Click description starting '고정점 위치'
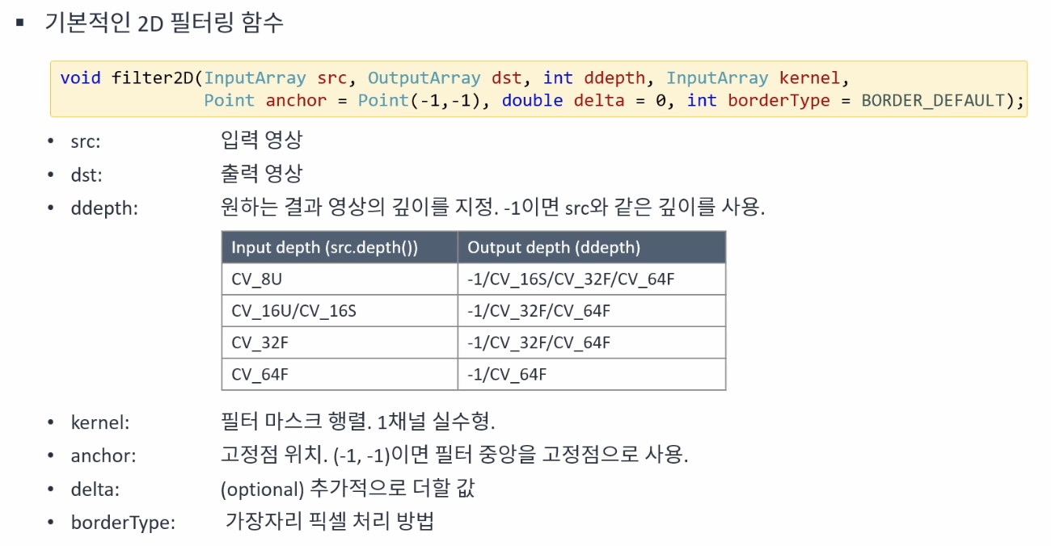1051x546 pixels. 454,455
